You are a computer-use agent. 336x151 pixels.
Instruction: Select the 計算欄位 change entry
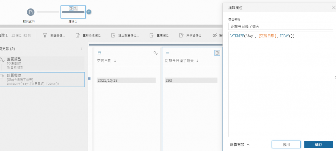pyautogui.click(x=42, y=79)
